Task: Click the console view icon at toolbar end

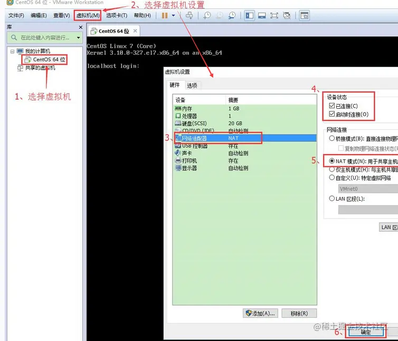Action: (304, 15)
